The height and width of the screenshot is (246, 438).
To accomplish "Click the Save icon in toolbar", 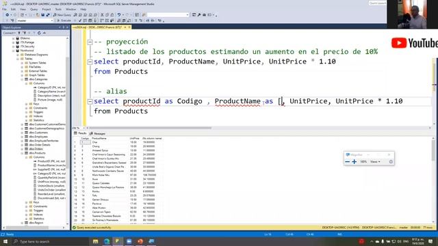I will [x=43, y=15].
